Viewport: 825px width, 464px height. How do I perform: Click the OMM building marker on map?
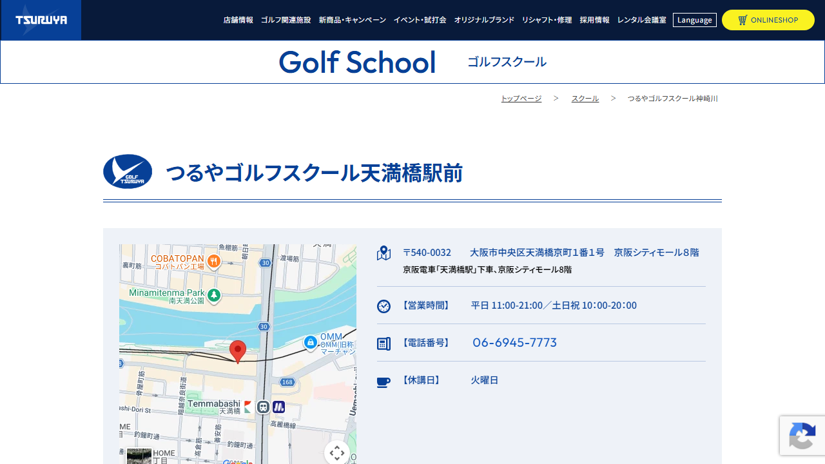311,342
